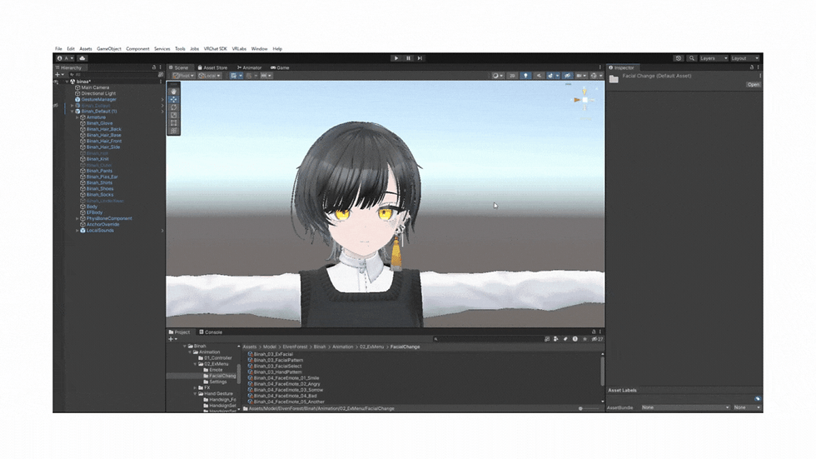This screenshot has width=816, height=459.
Task: Open the Scene view options kebab menu
Action: (600, 67)
